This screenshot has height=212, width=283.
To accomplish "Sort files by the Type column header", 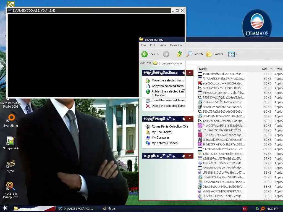I will (278, 69).
